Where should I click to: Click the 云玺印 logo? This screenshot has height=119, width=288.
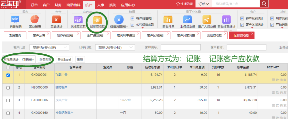11,4
